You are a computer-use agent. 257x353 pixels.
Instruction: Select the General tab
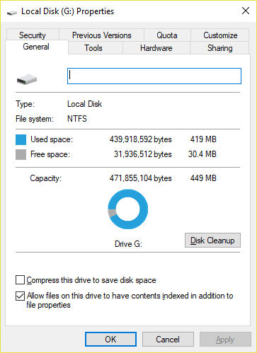click(36, 47)
